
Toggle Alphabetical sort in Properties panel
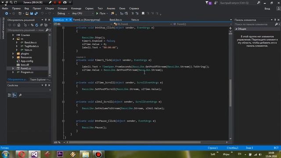tap(14, 95)
